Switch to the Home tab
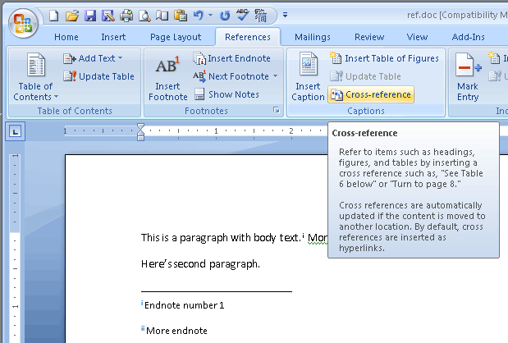508x343 pixels. point(66,37)
